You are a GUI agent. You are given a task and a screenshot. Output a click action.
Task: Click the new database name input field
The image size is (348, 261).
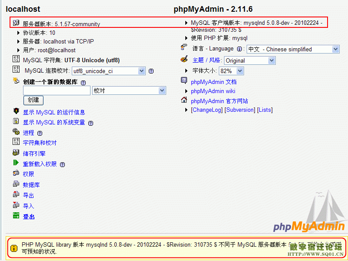(57, 90)
